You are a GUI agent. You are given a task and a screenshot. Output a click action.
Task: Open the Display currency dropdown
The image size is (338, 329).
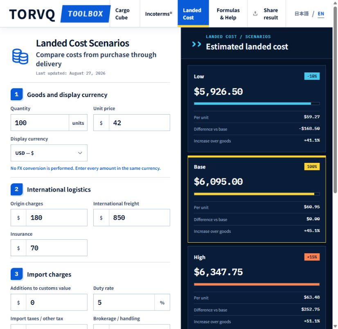pos(49,153)
